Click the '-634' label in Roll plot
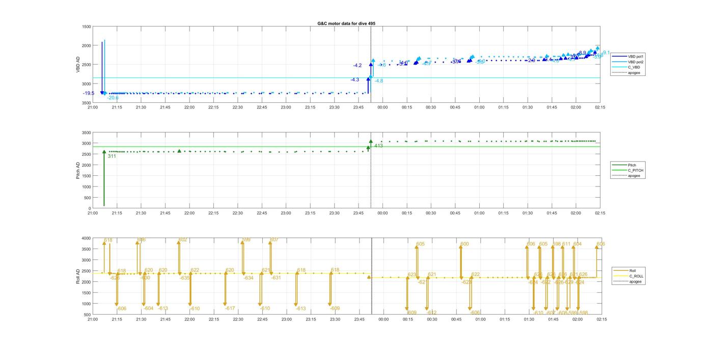713x353 pixels. 248,278
